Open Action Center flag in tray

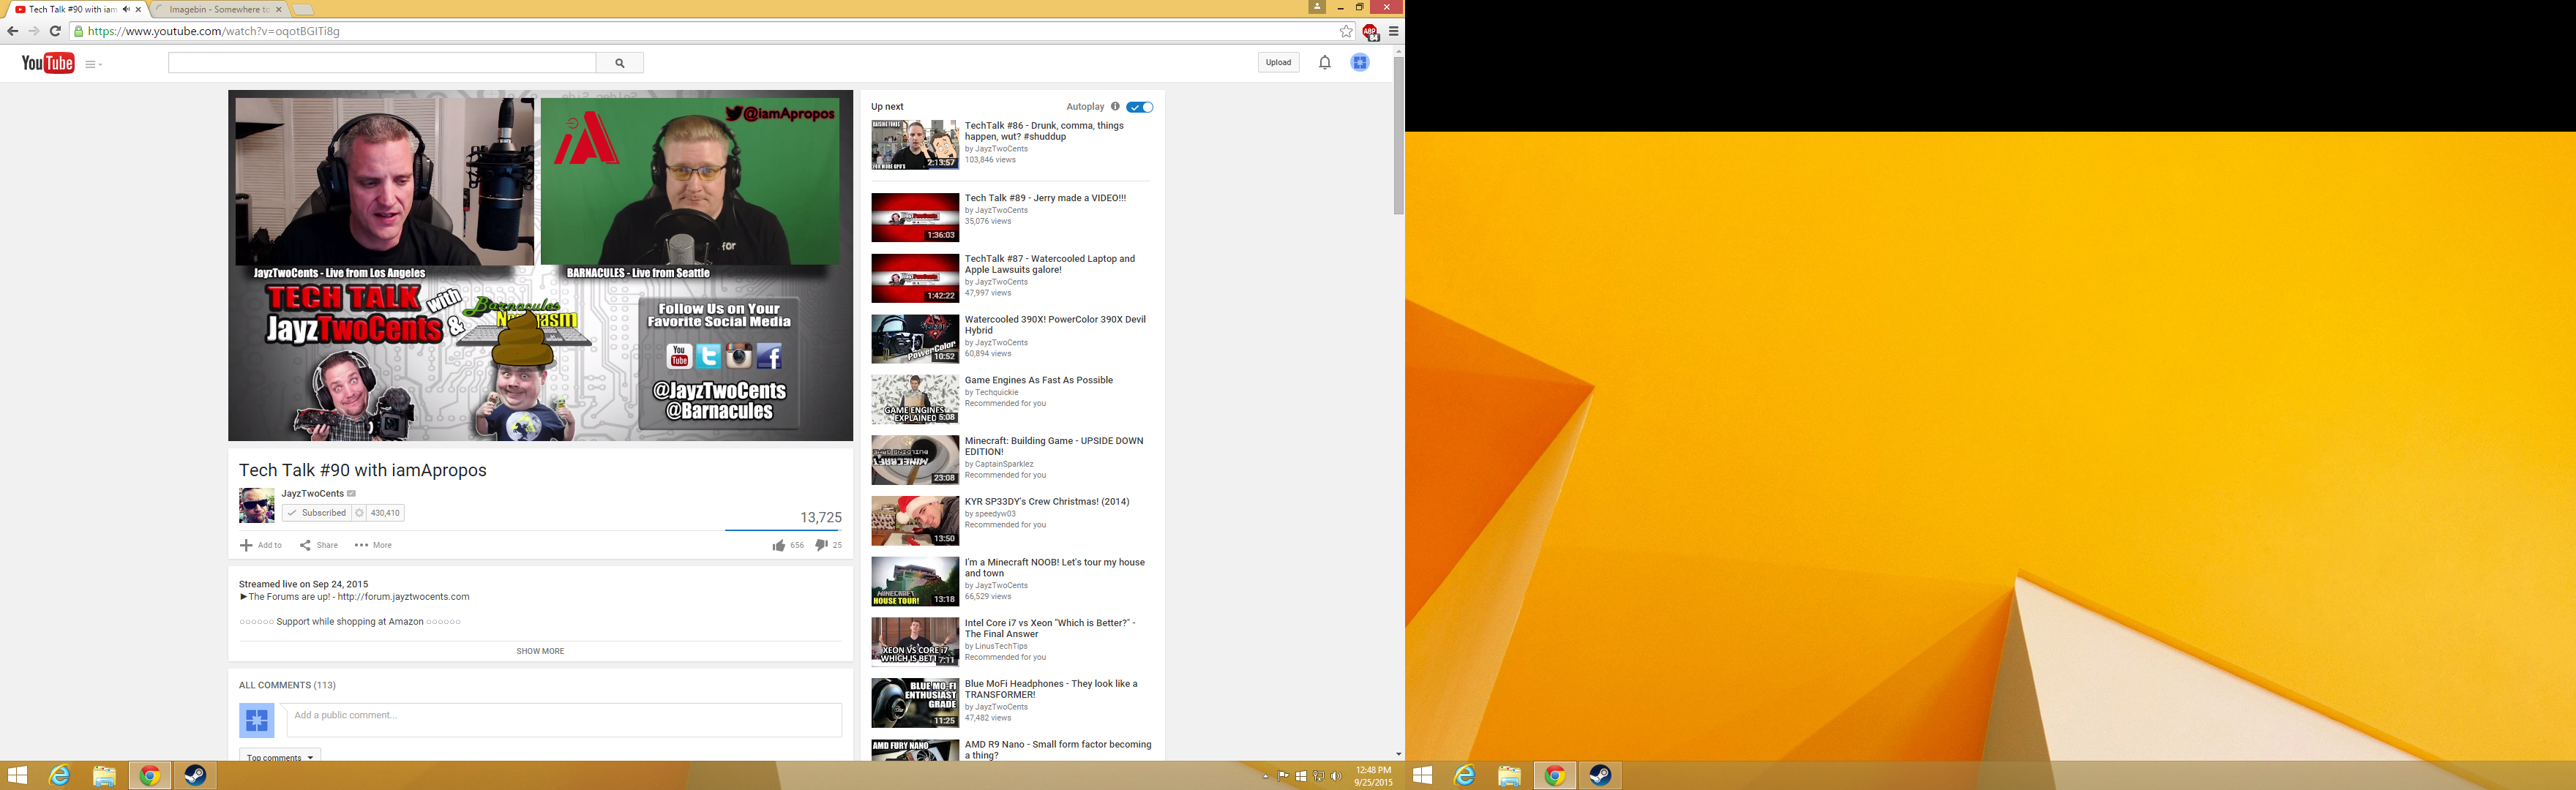pos(1283,776)
